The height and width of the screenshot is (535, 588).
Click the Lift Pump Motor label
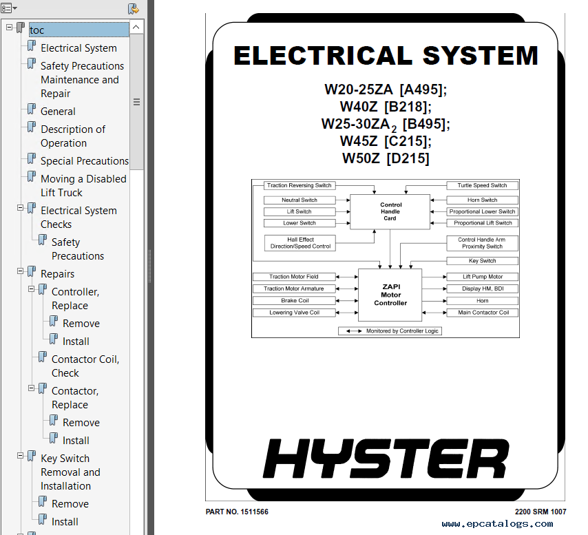[482, 277]
